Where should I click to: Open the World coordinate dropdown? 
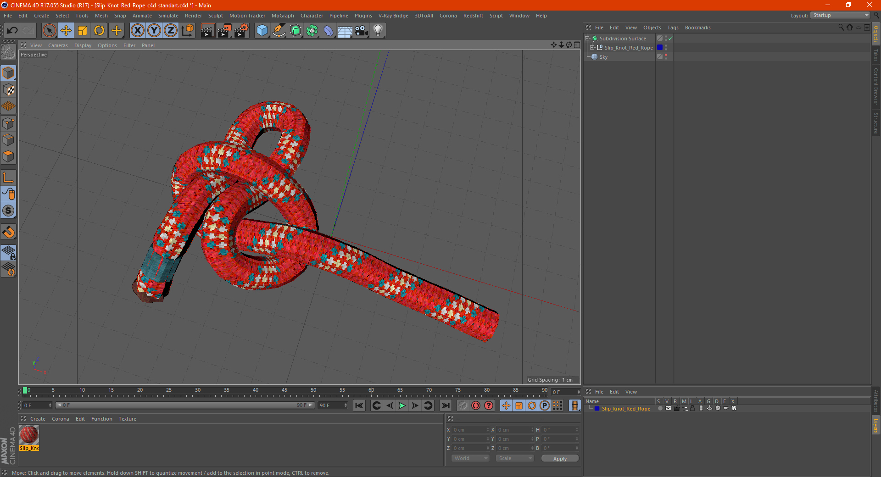pyautogui.click(x=470, y=458)
